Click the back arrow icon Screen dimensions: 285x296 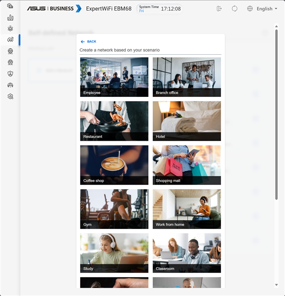coord(83,42)
